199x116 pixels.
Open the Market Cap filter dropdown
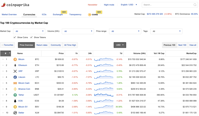[x=29, y=31]
